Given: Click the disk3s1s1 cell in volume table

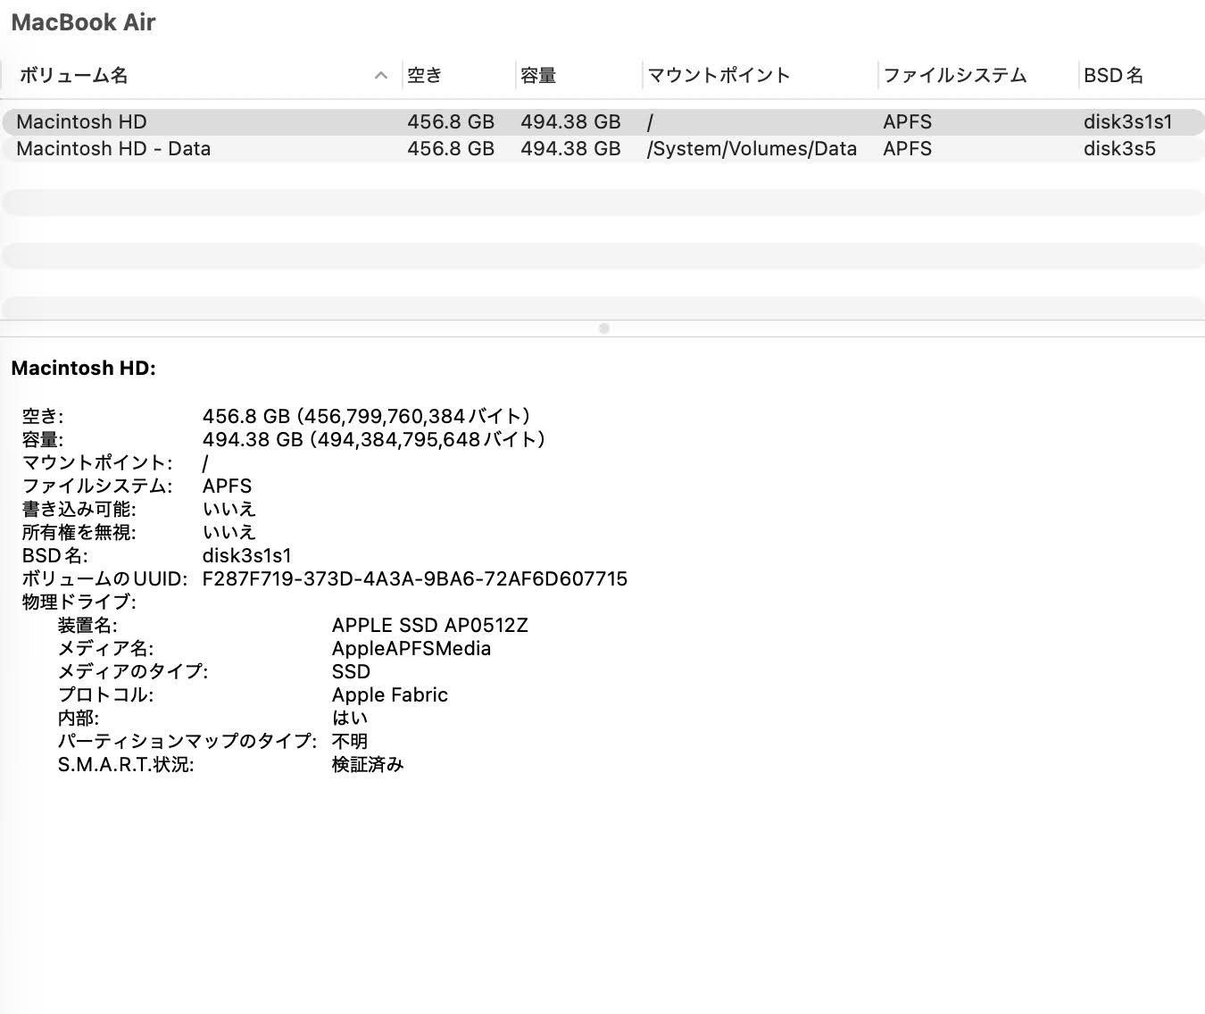Looking at the screenshot, I should (1128, 122).
